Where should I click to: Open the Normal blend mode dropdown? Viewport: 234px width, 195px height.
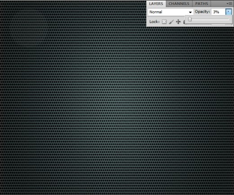point(171,12)
